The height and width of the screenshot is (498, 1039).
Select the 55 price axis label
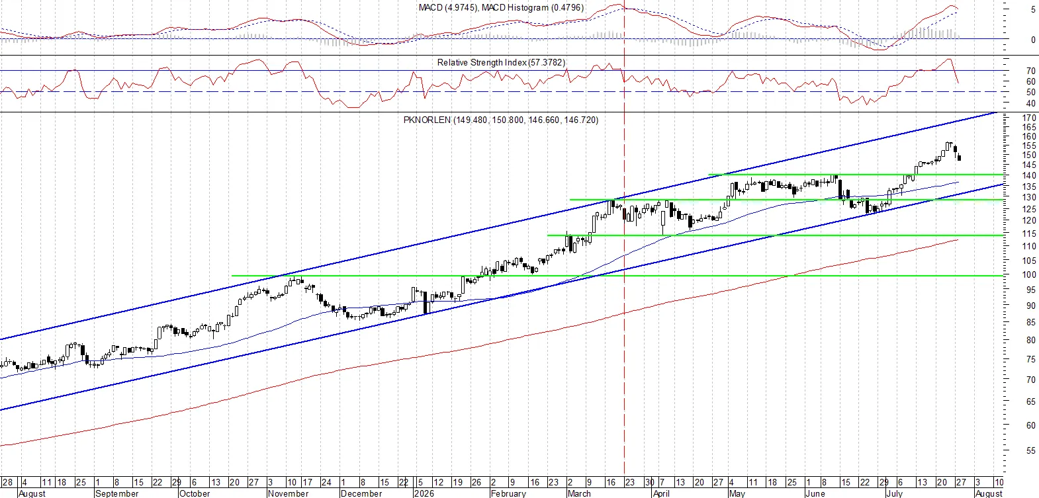[x=1031, y=451]
